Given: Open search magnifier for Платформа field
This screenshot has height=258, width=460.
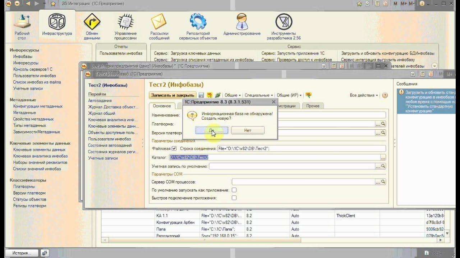Looking at the screenshot, I should click(x=383, y=124).
